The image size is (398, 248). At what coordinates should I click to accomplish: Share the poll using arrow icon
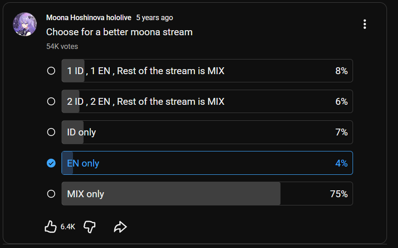coord(120,227)
